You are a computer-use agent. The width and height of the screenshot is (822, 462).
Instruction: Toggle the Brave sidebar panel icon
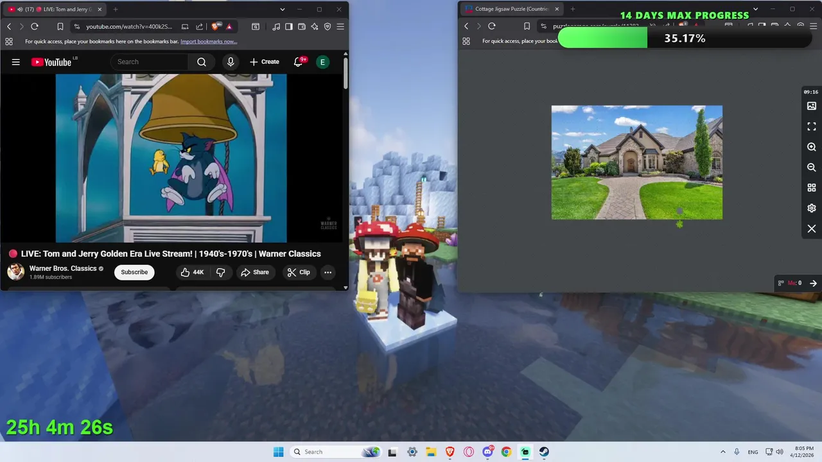tap(289, 26)
